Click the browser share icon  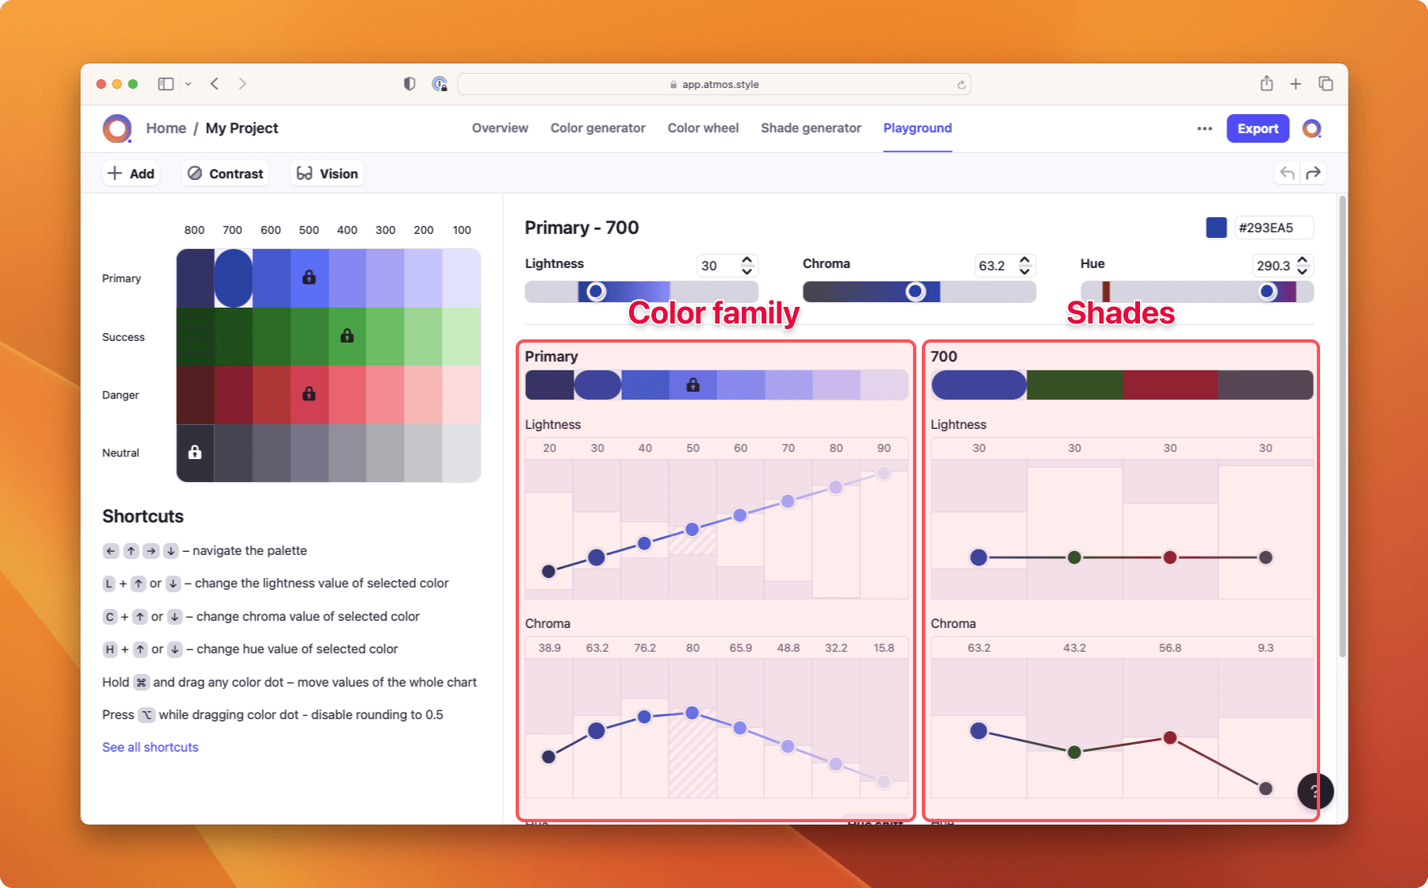click(x=1266, y=84)
